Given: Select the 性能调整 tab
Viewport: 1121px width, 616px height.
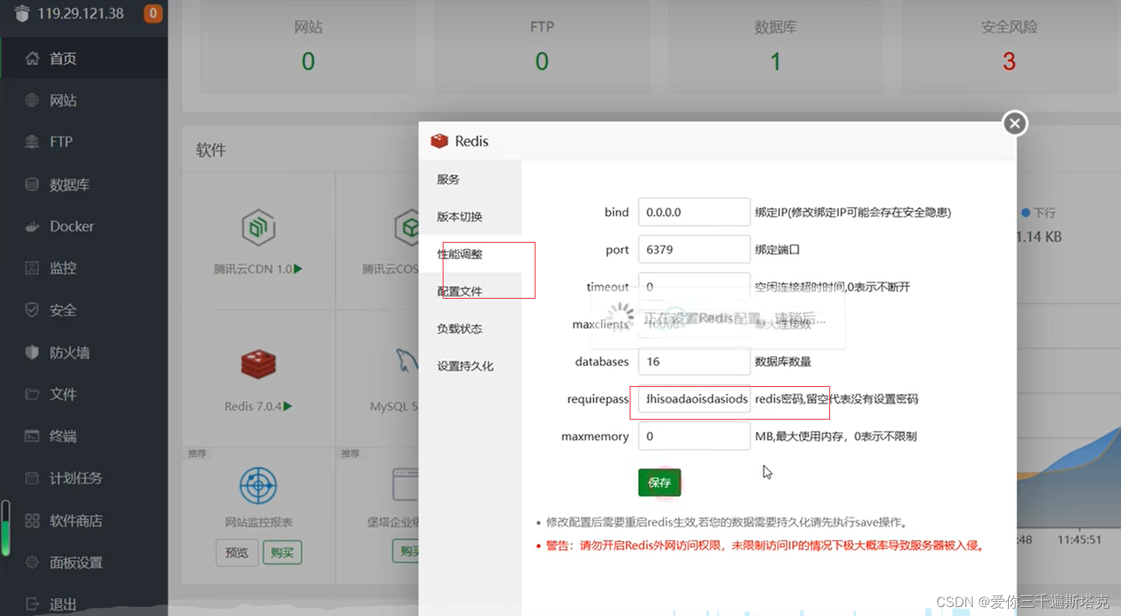Looking at the screenshot, I should [x=470, y=254].
